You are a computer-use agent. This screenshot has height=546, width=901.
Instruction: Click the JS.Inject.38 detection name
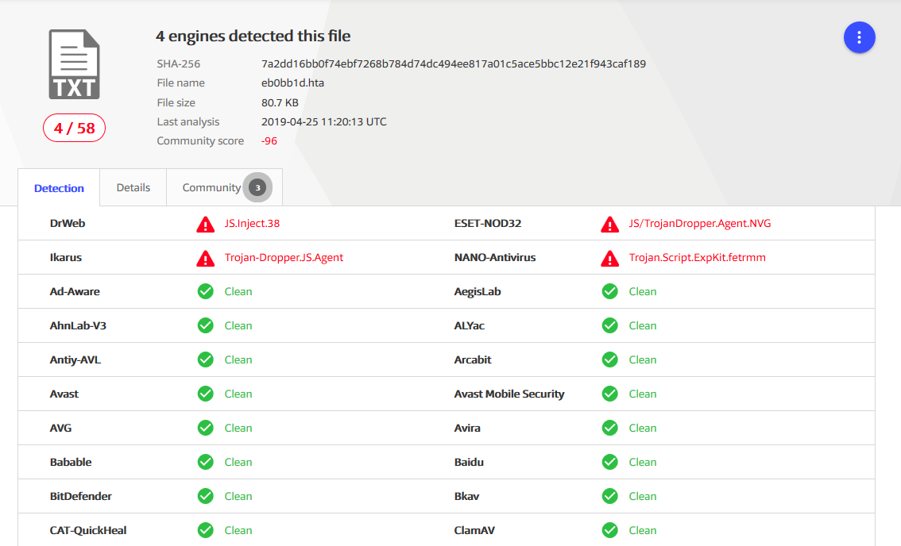[x=252, y=223]
